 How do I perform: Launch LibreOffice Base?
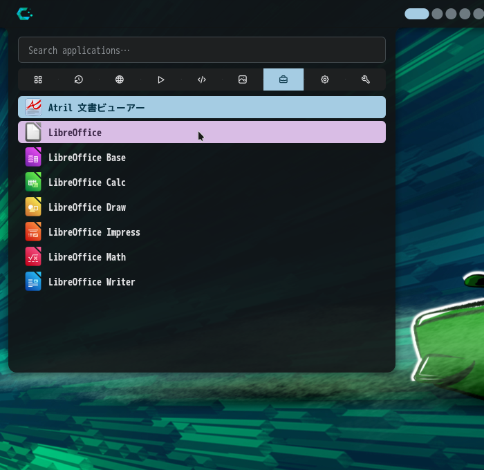coord(202,157)
